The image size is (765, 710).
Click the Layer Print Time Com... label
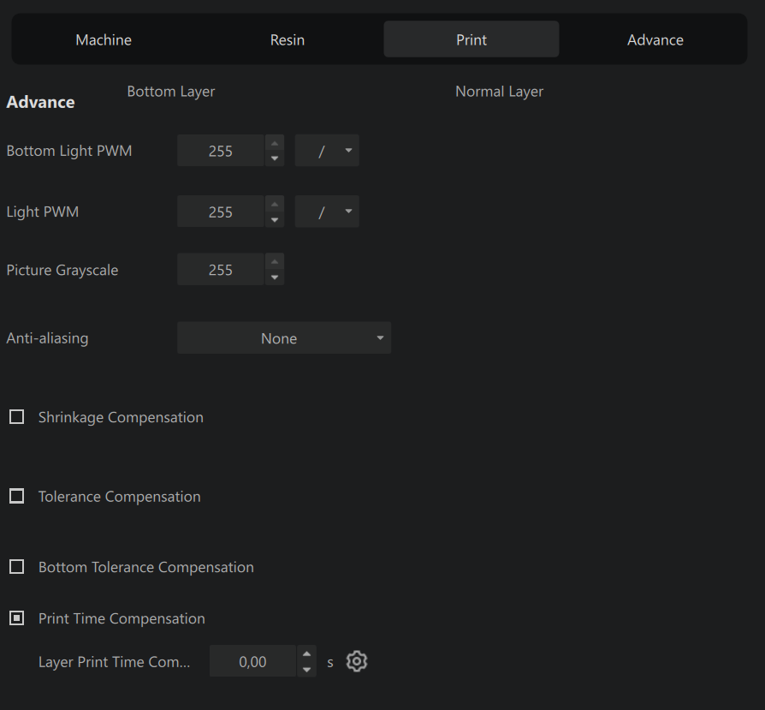point(114,662)
